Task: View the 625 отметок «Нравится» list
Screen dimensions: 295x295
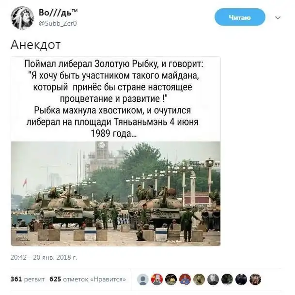Action: pos(88,279)
